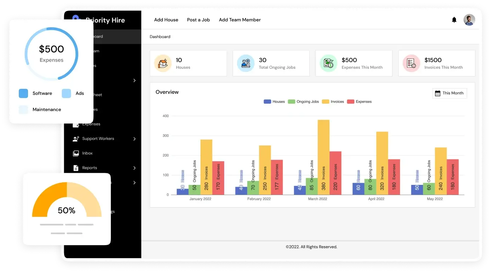Click the Houses card icon

tap(163, 63)
